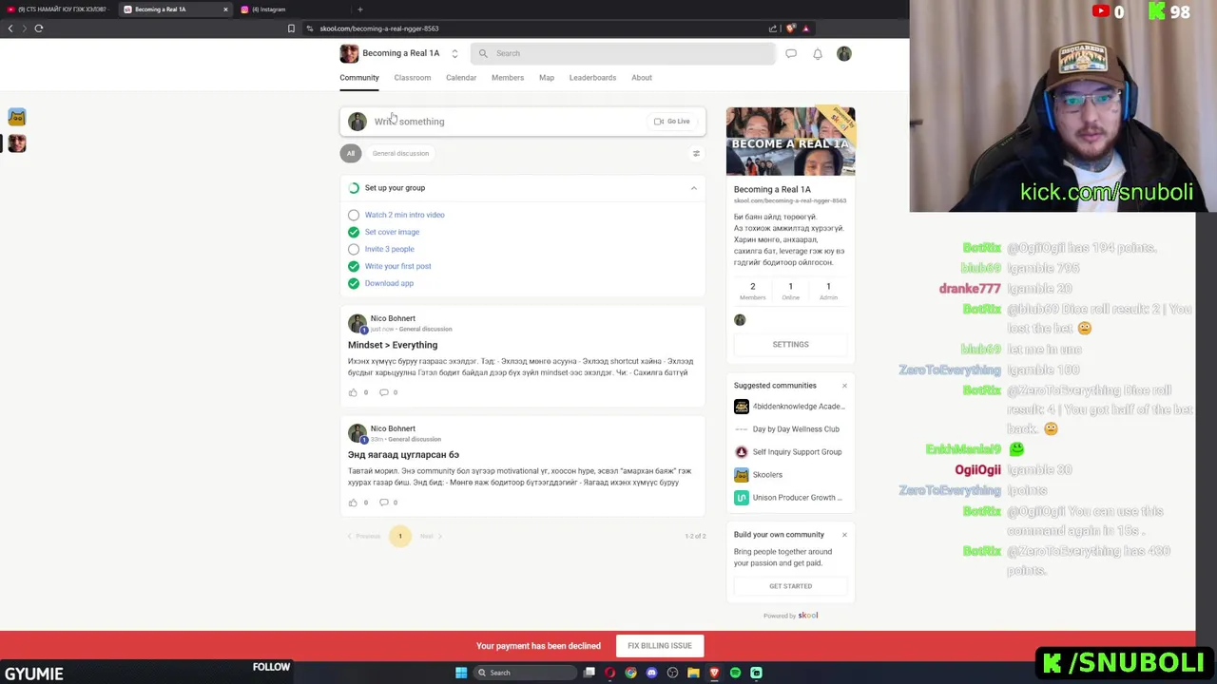The width and height of the screenshot is (1217, 684).
Task: Click the share icon in the address bar
Action: 773,28
